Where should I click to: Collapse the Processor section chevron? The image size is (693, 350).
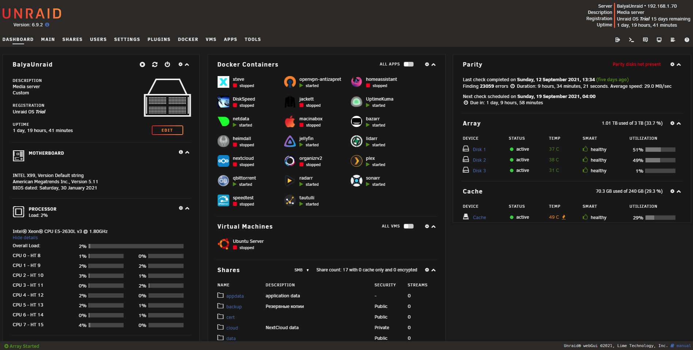(187, 208)
